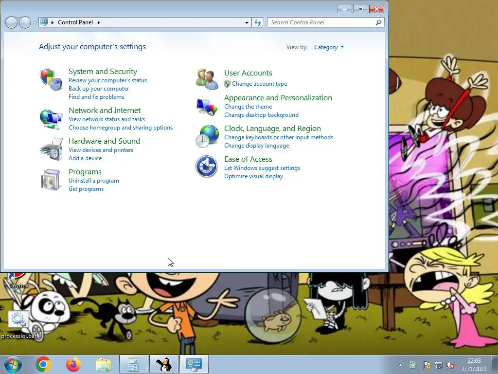Click Change the theme
Viewport: 498px width, 374px height.
pos(248,107)
